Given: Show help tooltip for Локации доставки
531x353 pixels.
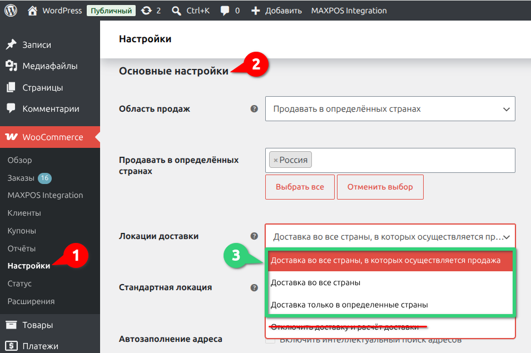Looking at the screenshot, I should click(254, 236).
